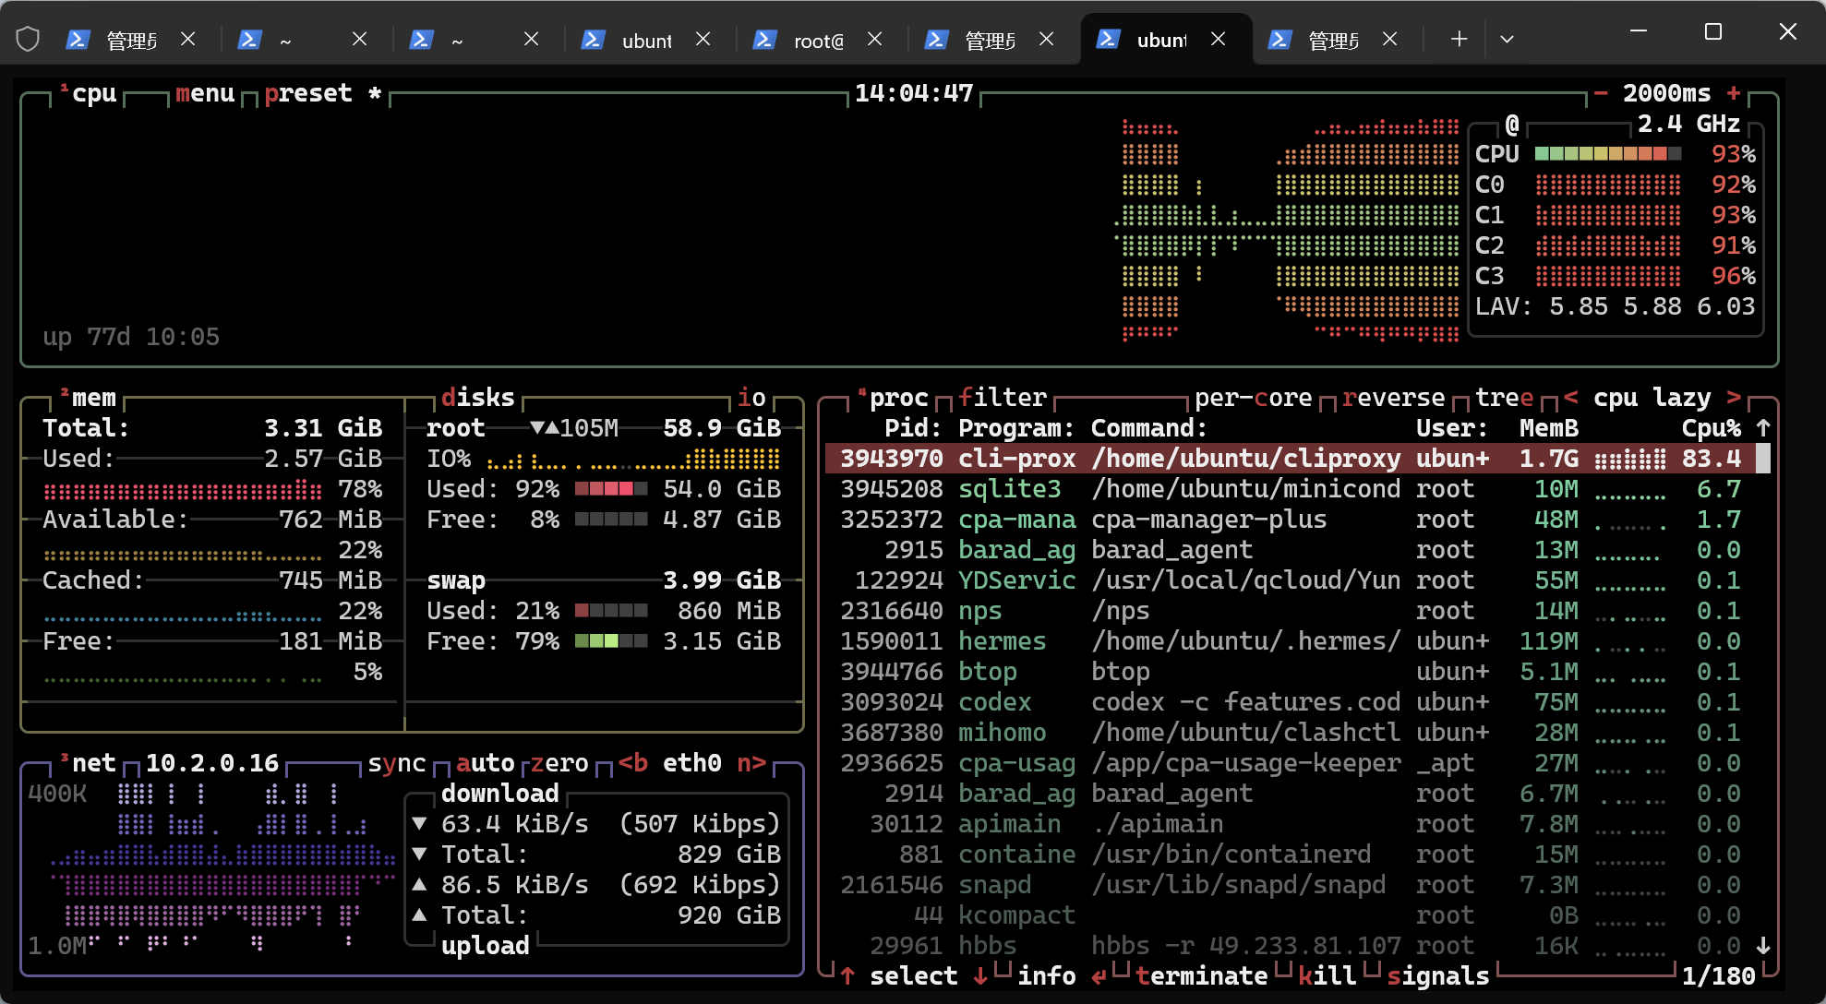Select next network interface with n>
The image size is (1826, 1004).
tap(751, 763)
